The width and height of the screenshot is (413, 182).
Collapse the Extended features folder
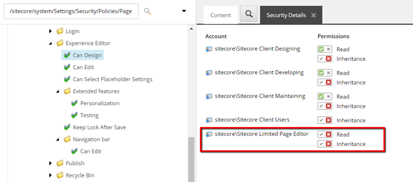[58, 91]
